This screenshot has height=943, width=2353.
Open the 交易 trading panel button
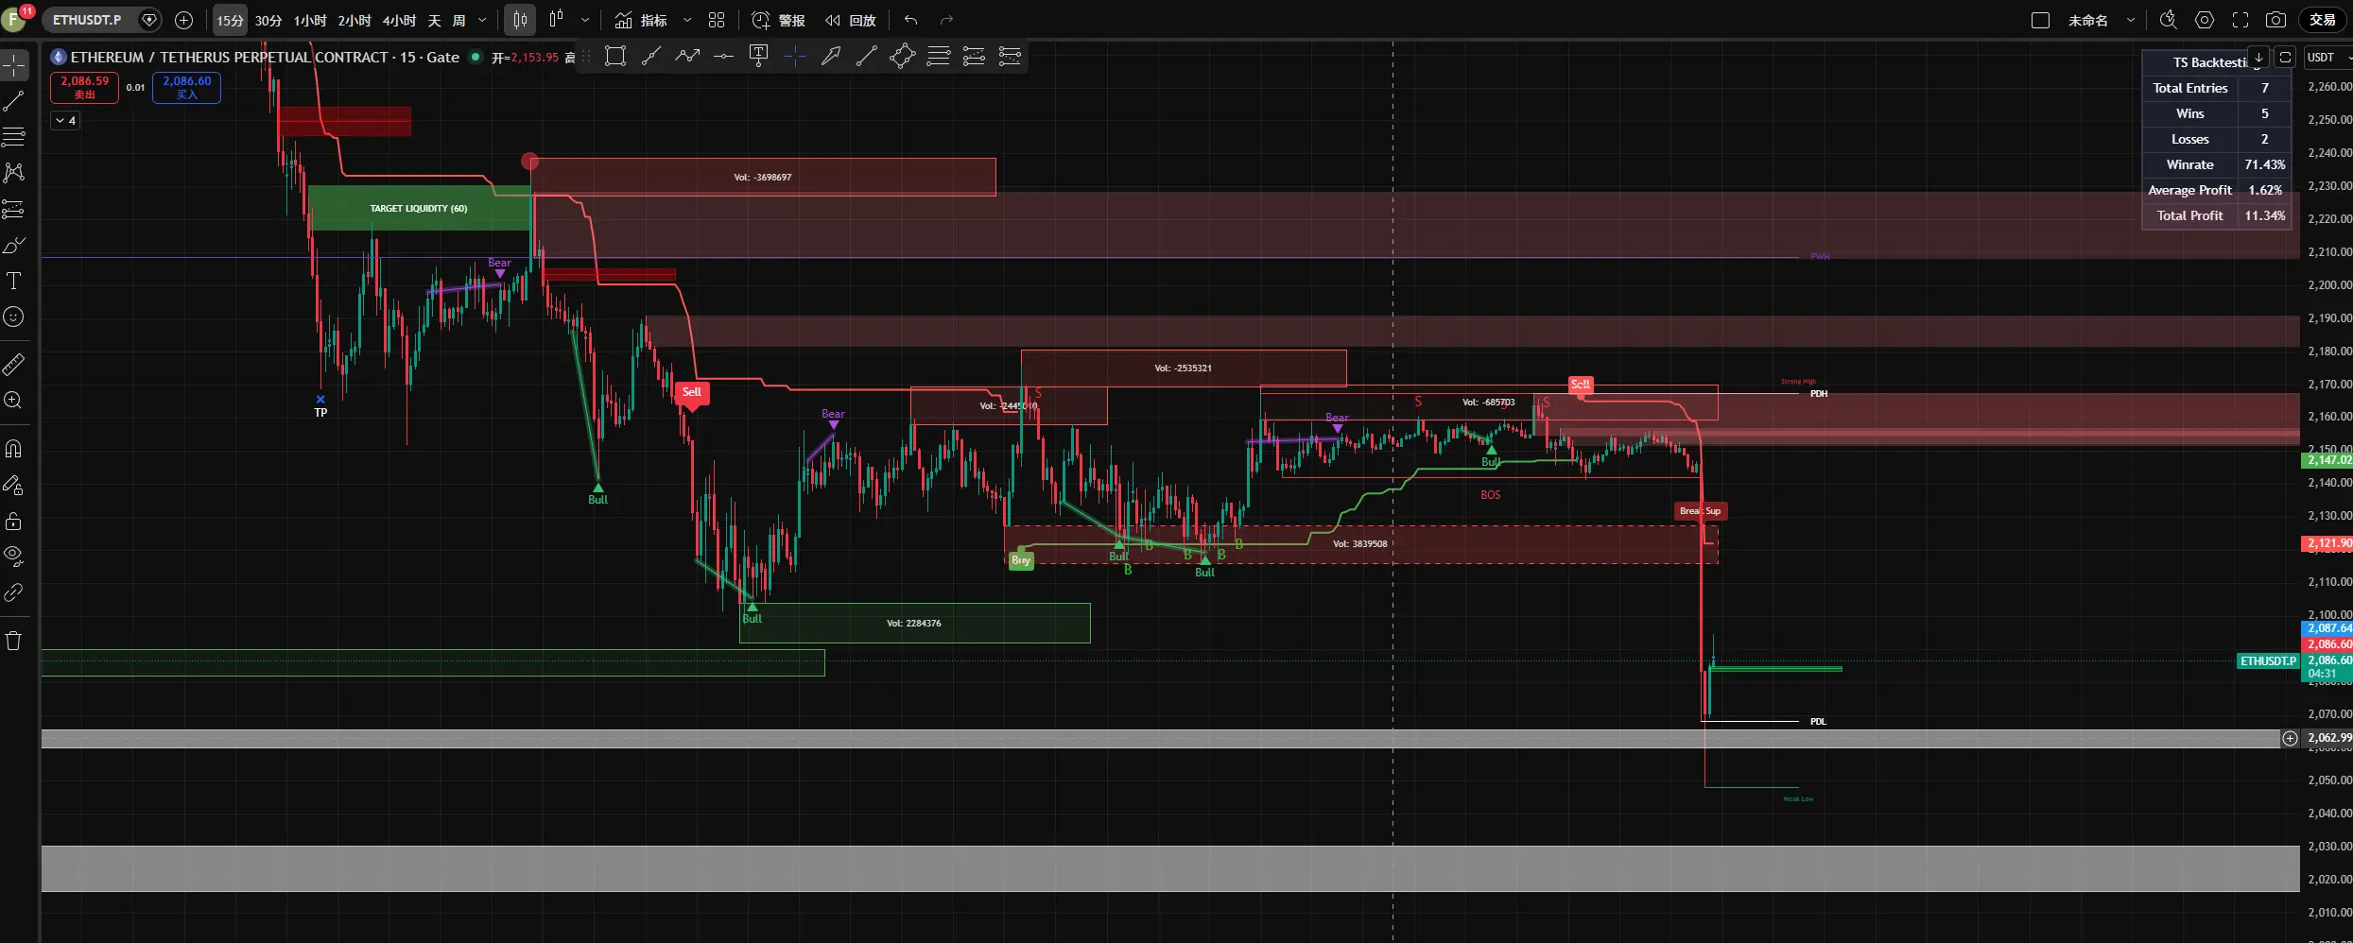point(2323,20)
